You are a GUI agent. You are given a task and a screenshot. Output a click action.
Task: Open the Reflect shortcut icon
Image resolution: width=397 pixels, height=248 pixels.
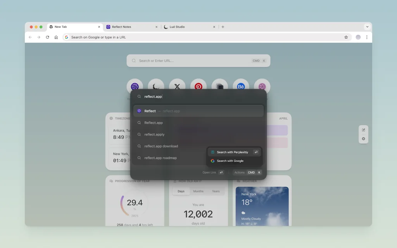tap(135, 86)
